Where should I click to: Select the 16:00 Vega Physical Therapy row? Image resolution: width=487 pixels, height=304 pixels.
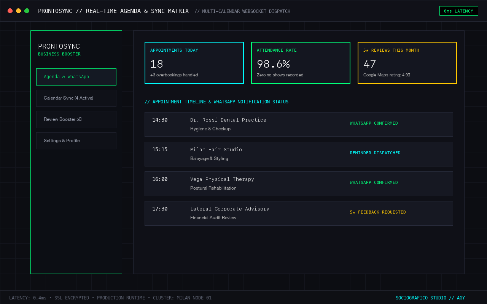[x=299, y=184]
